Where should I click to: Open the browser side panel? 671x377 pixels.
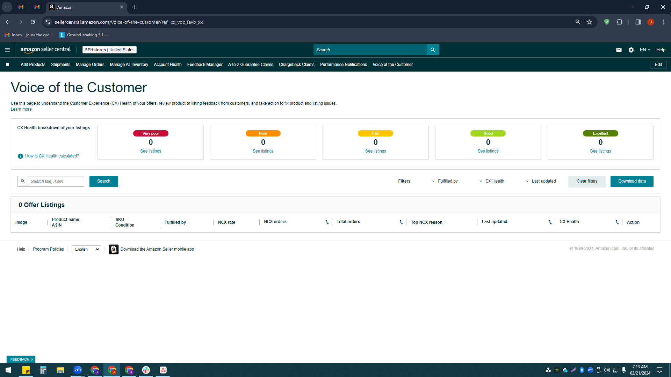[638, 22]
